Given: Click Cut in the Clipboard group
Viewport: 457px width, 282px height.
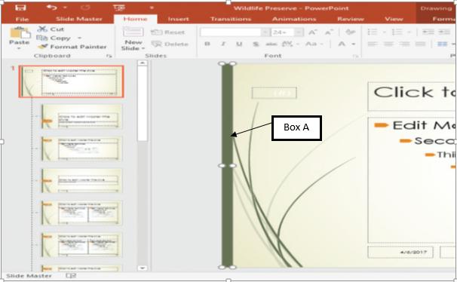Looking at the screenshot, I should click(51, 29).
